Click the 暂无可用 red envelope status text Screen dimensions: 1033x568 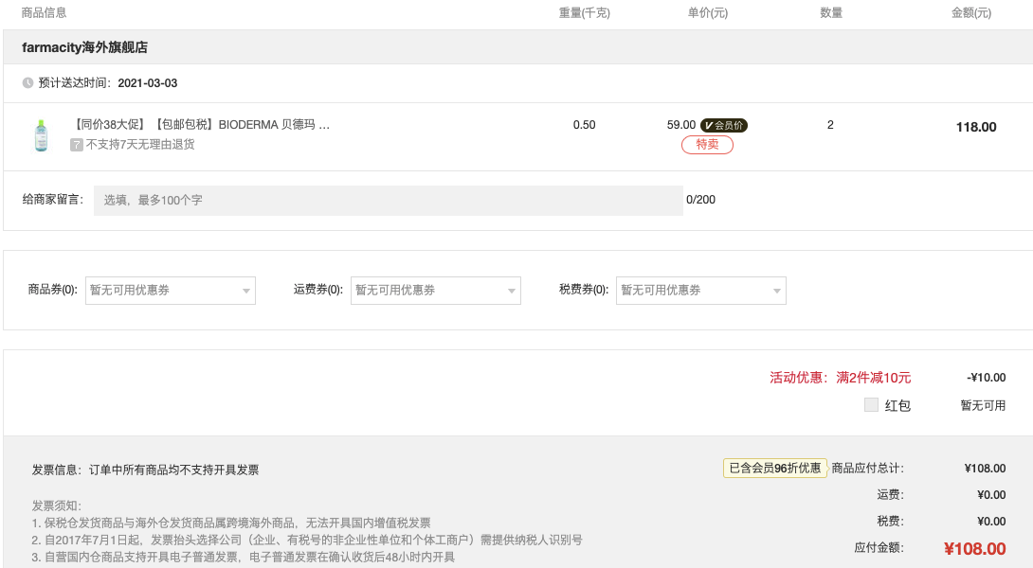(983, 405)
